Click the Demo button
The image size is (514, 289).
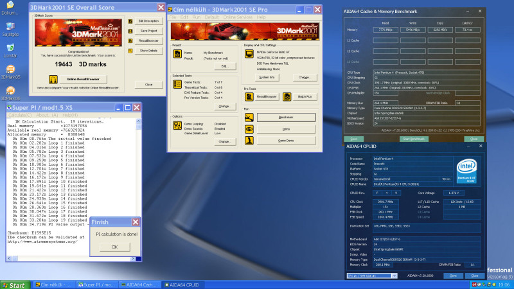tap(286, 129)
